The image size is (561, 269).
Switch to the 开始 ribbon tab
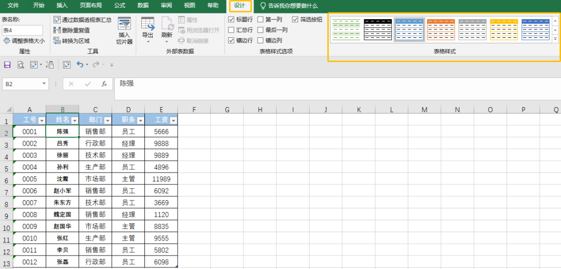(x=38, y=6)
